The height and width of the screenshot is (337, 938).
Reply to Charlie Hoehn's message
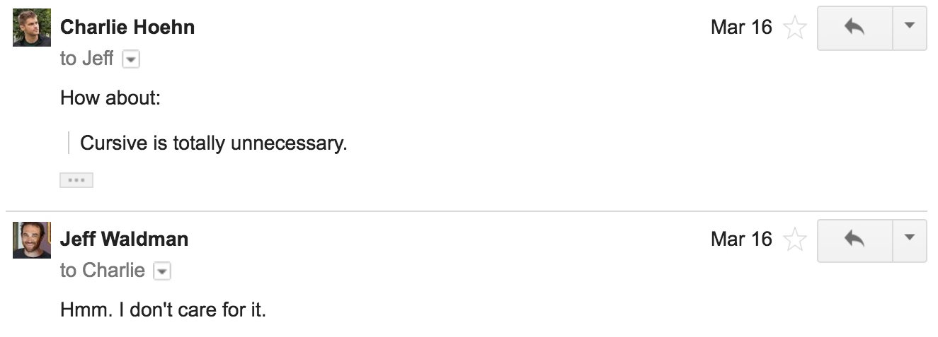855,28
